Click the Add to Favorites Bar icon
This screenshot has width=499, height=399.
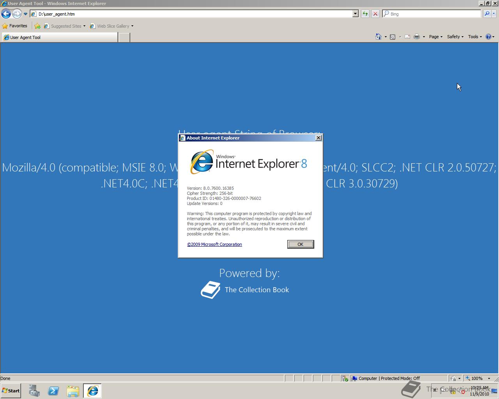[37, 26]
